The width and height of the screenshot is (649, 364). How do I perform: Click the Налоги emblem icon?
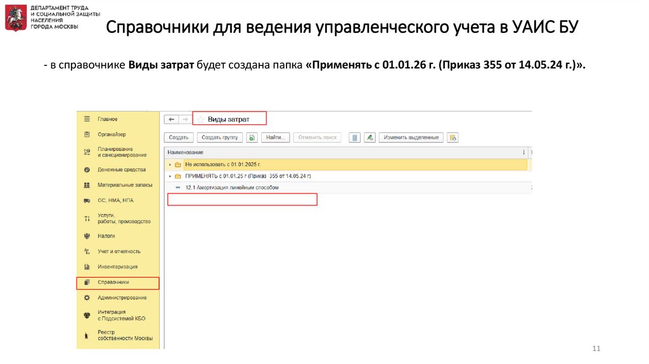[87, 236]
